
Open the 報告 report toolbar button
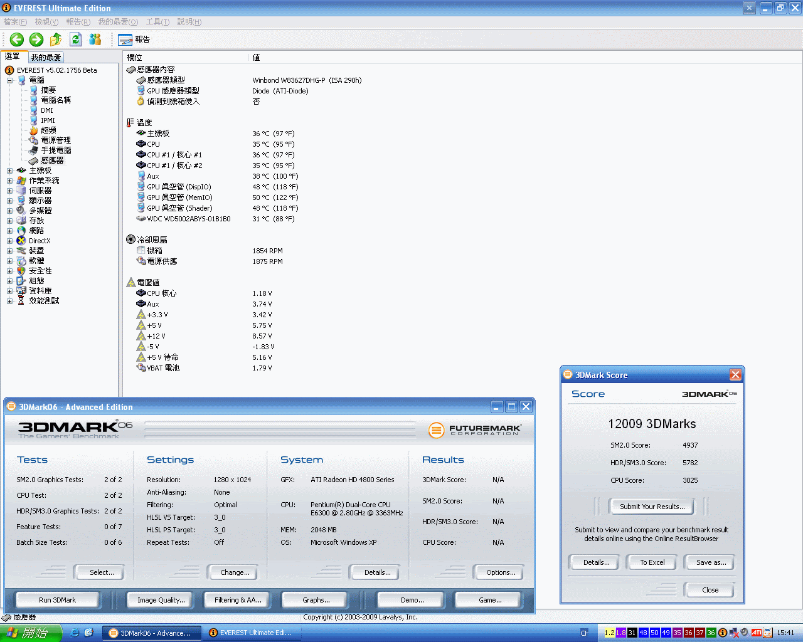pyautogui.click(x=134, y=39)
